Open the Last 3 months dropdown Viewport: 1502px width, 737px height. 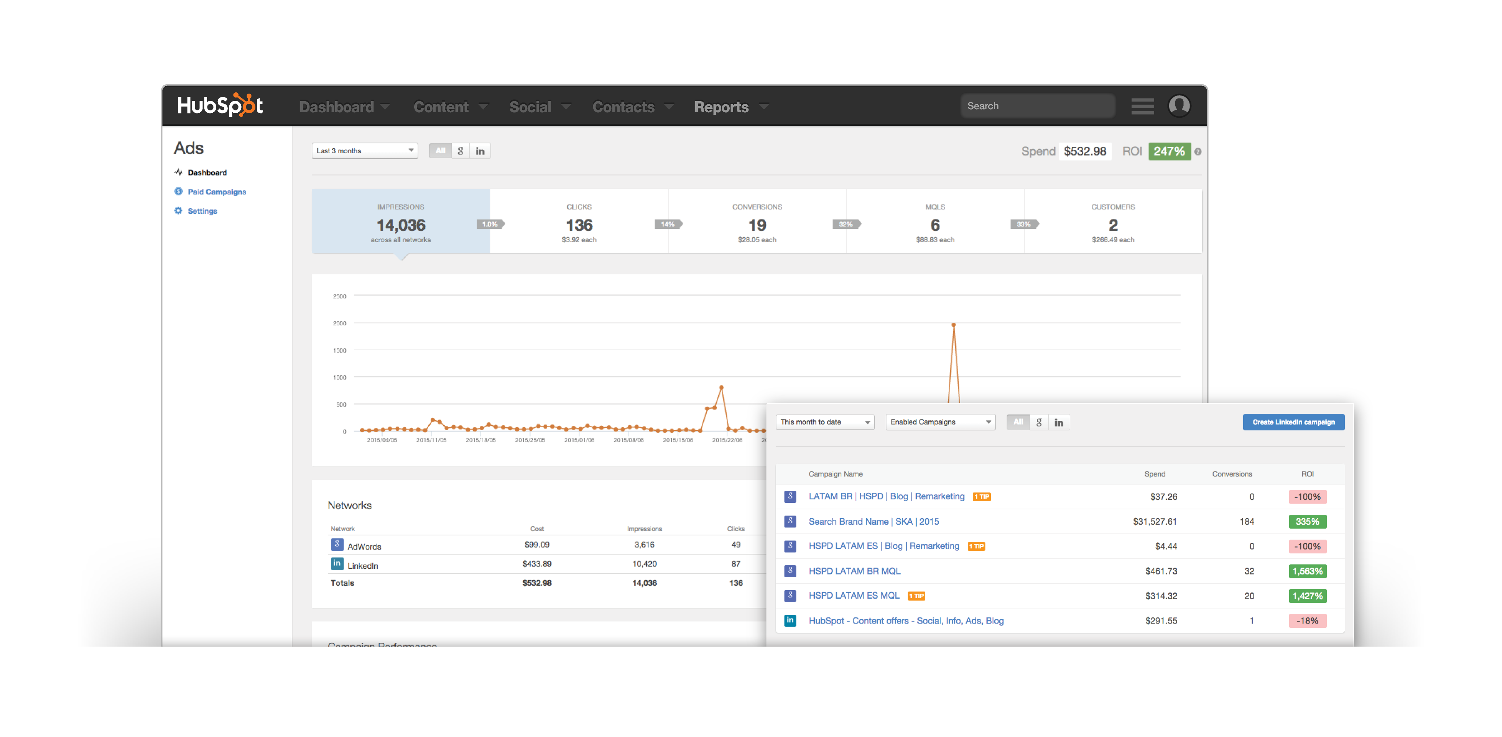pyautogui.click(x=364, y=151)
